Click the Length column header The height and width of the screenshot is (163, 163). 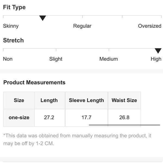click(x=49, y=101)
